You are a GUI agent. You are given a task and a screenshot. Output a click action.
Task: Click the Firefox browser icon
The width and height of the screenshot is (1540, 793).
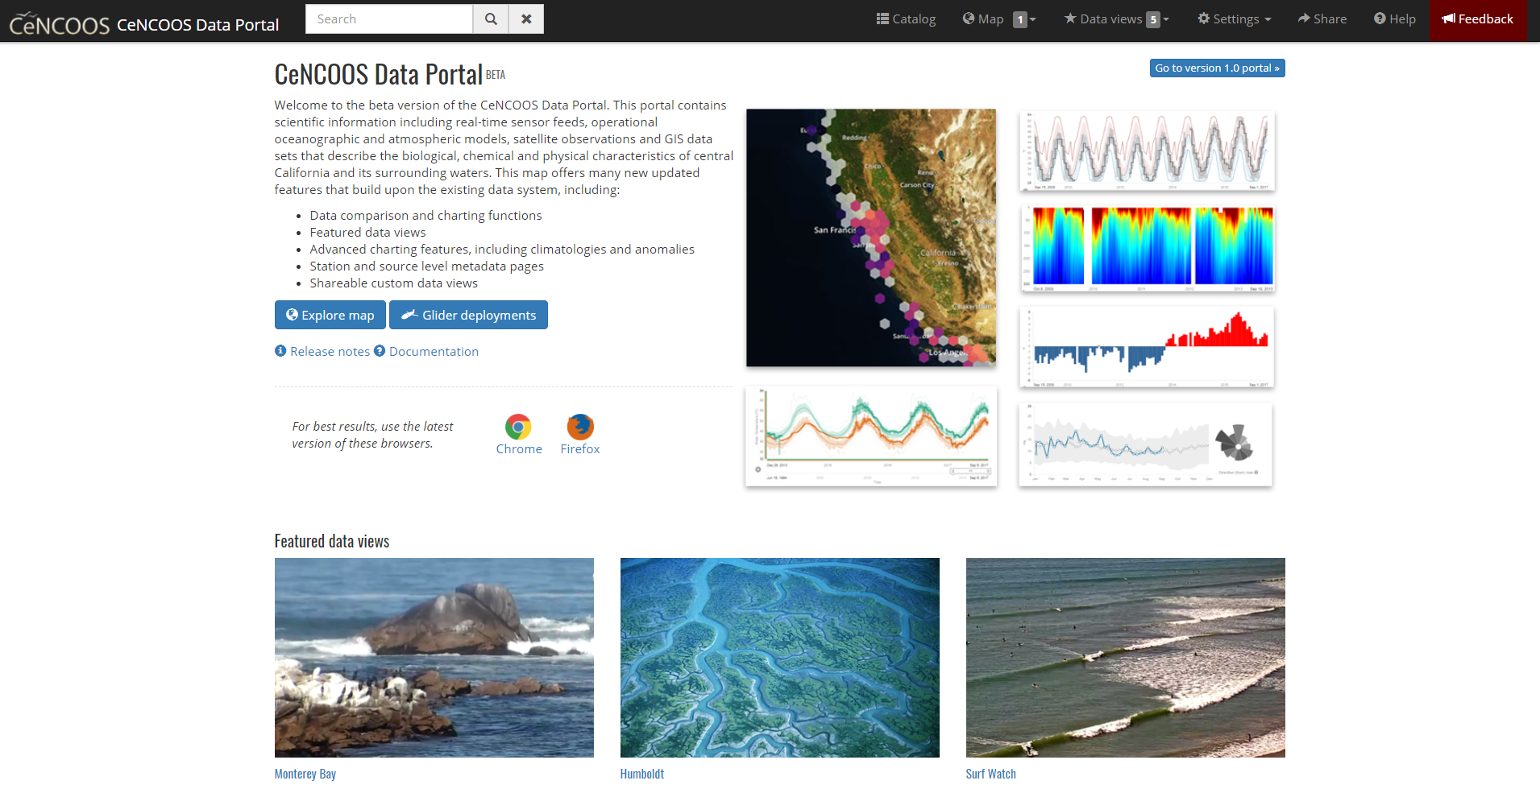pyautogui.click(x=580, y=427)
